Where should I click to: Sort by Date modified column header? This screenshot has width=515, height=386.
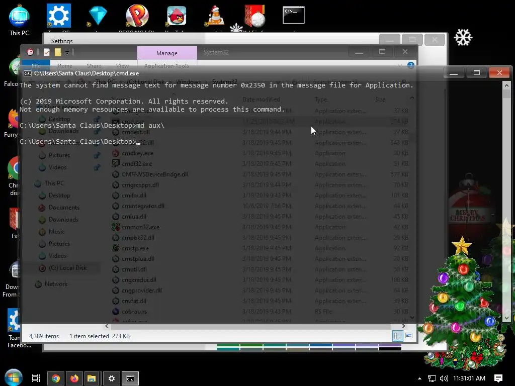261,99
